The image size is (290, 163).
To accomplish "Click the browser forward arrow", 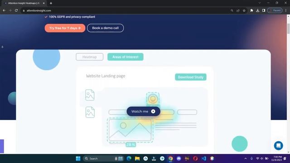I will (x=10, y=10).
